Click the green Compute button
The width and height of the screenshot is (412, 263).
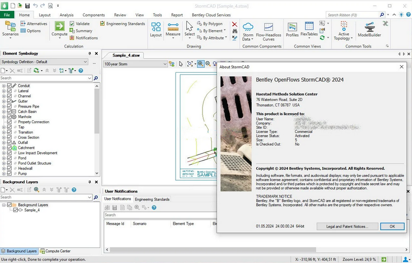(59, 29)
